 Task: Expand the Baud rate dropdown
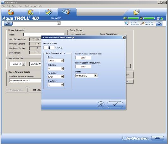(62, 61)
